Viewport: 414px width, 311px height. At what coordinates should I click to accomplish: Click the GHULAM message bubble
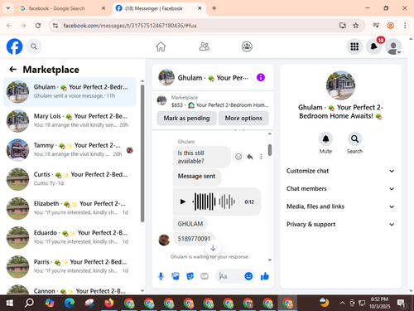(x=190, y=224)
